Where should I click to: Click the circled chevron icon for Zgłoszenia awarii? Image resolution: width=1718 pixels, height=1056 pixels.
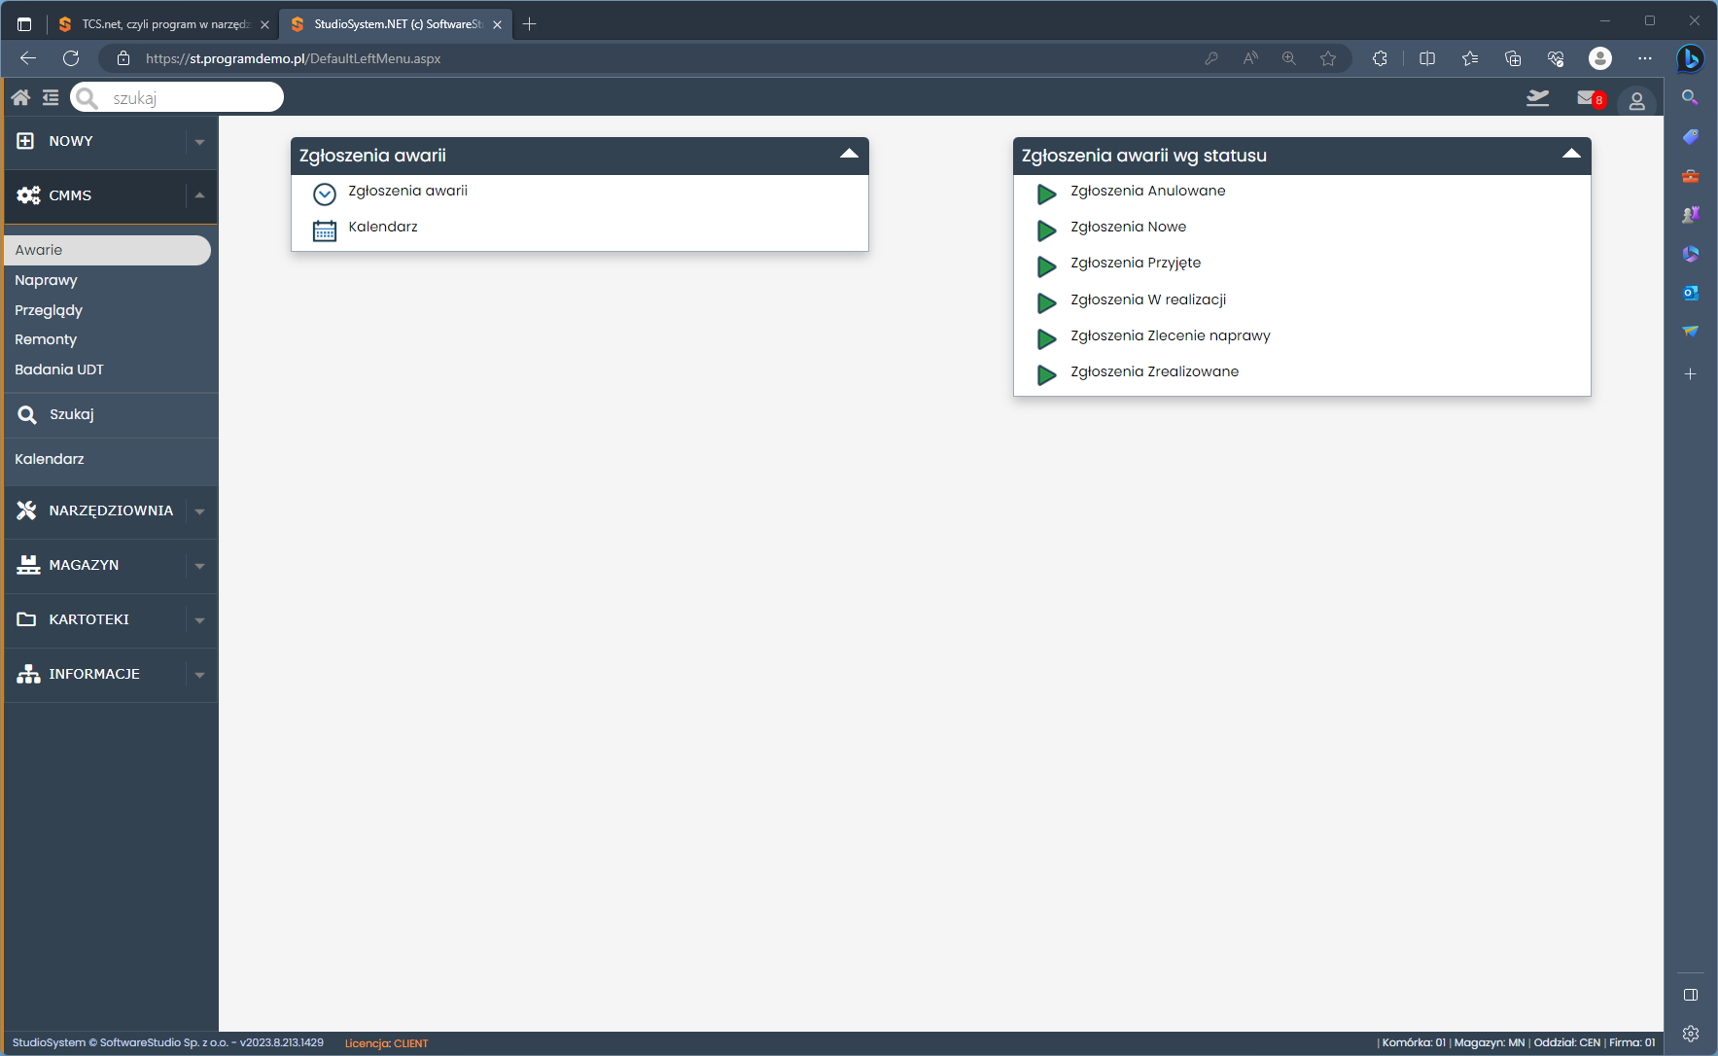[x=325, y=194]
